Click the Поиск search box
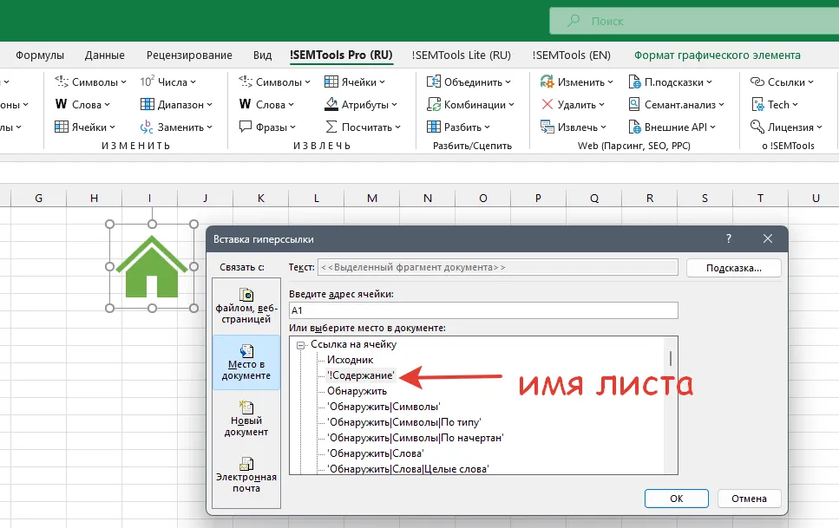This screenshot has height=528, width=839. (694, 21)
